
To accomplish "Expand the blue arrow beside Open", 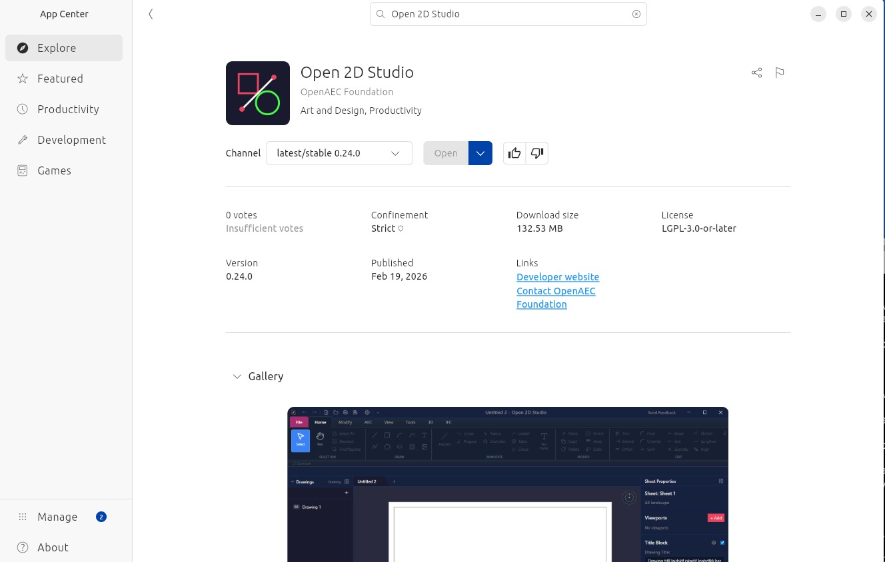I will point(480,153).
